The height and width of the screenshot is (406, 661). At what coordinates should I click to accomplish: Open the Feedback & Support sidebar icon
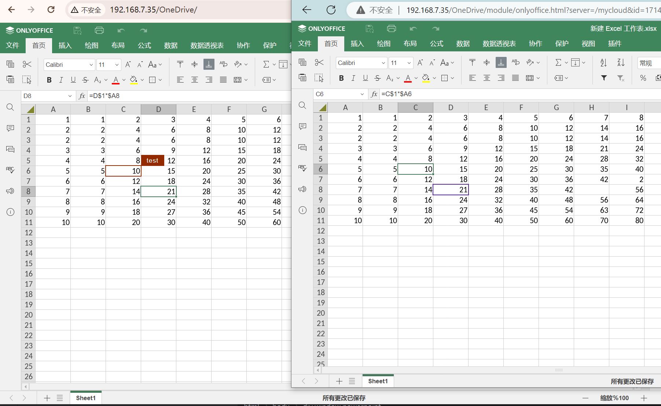coord(302,189)
